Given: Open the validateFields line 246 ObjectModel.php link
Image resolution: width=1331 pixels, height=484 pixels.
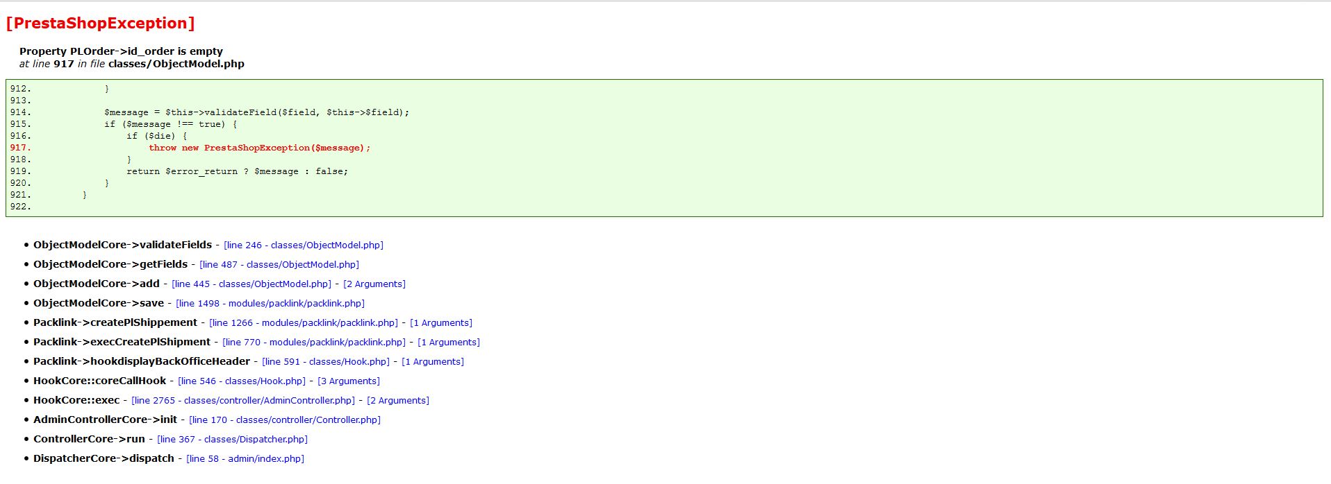Looking at the screenshot, I should click(304, 245).
